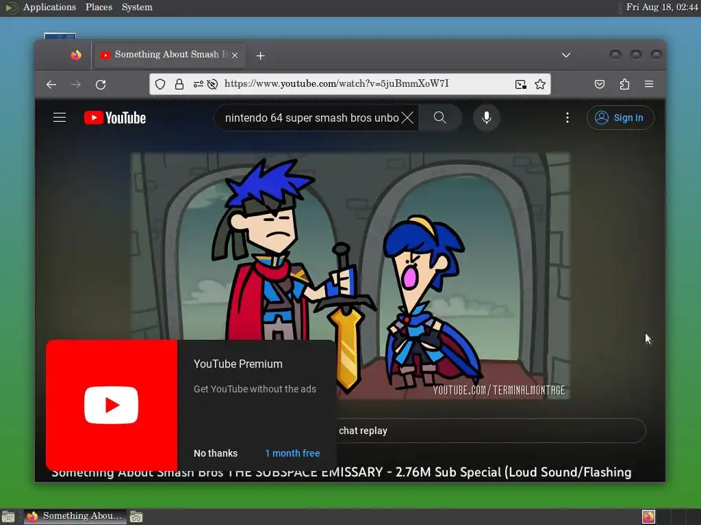
Task: Show desktop via bottom-left panel icon
Action: pyautogui.click(x=8, y=517)
